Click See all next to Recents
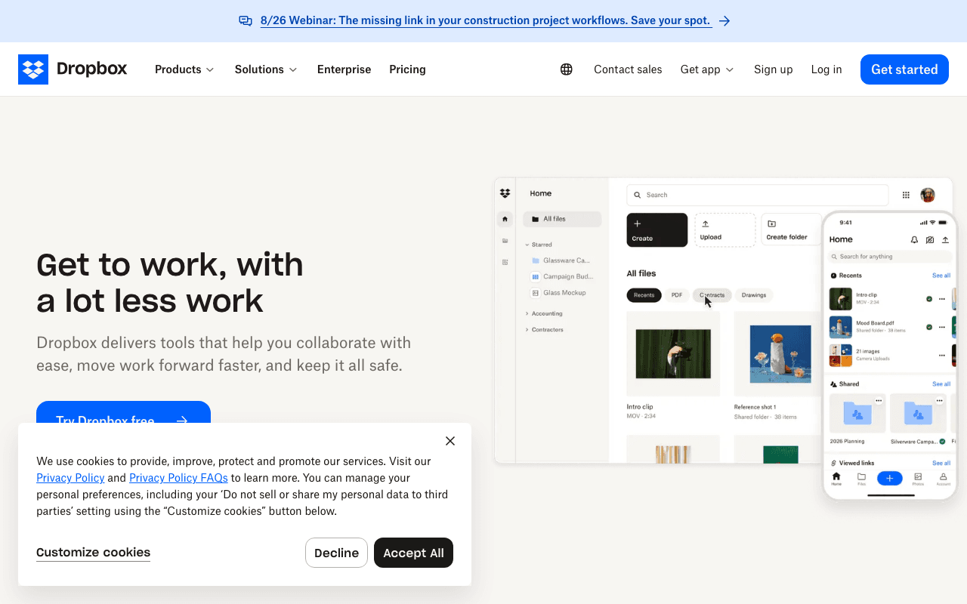The image size is (967, 604). pos(941,276)
